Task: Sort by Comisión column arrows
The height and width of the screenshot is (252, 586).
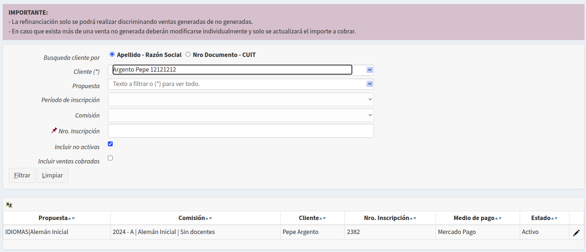Action: click(209, 218)
